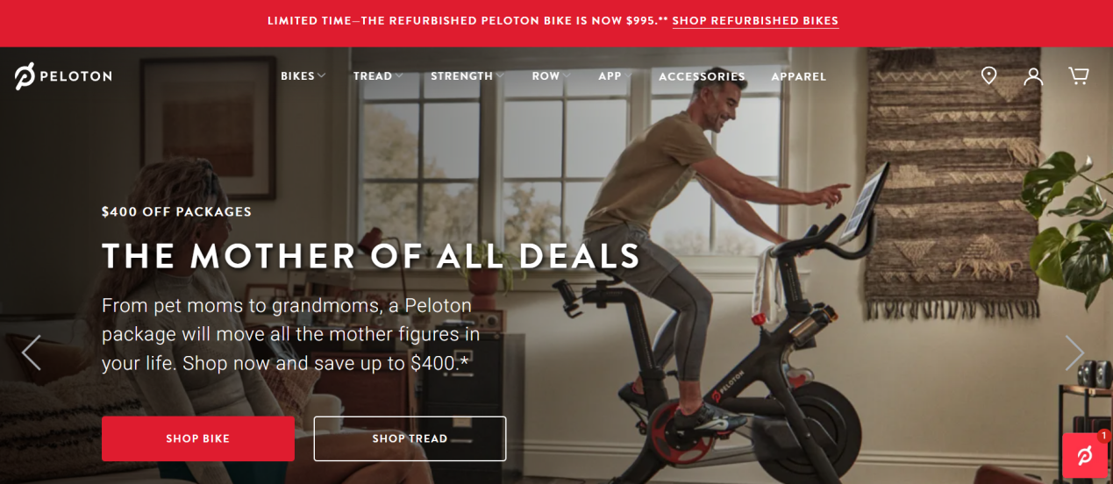Viewport: 1113px width, 484px height.
Task: Expand the Bikes menu chevron
Action: [x=322, y=76]
